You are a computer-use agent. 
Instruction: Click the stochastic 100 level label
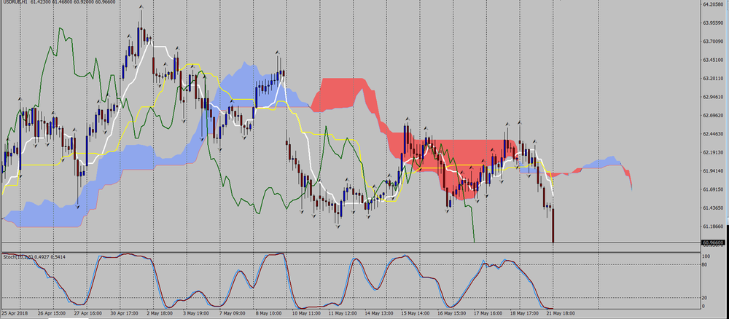tap(706, 256)
